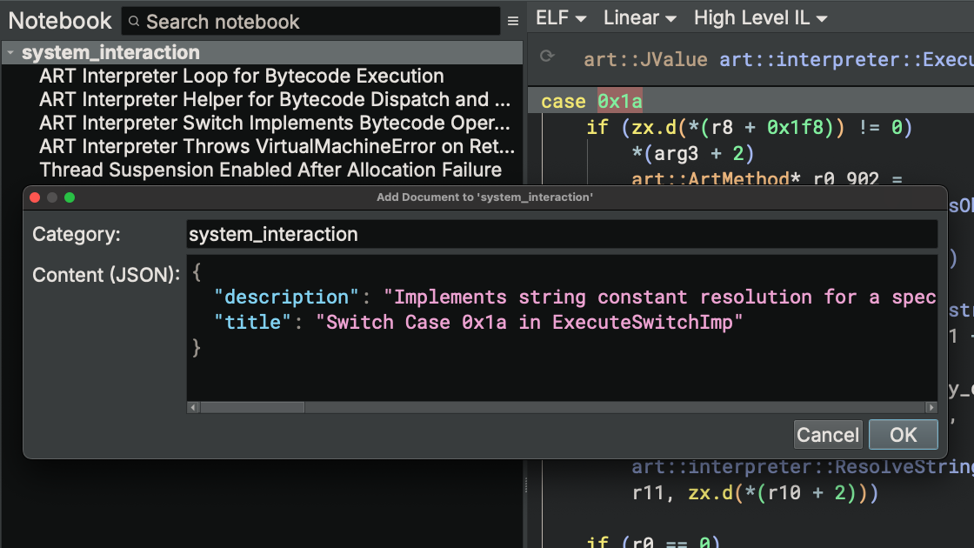Click into the Category text field
The width and height of the screenshot is (974, 548).
coord(562,234)
